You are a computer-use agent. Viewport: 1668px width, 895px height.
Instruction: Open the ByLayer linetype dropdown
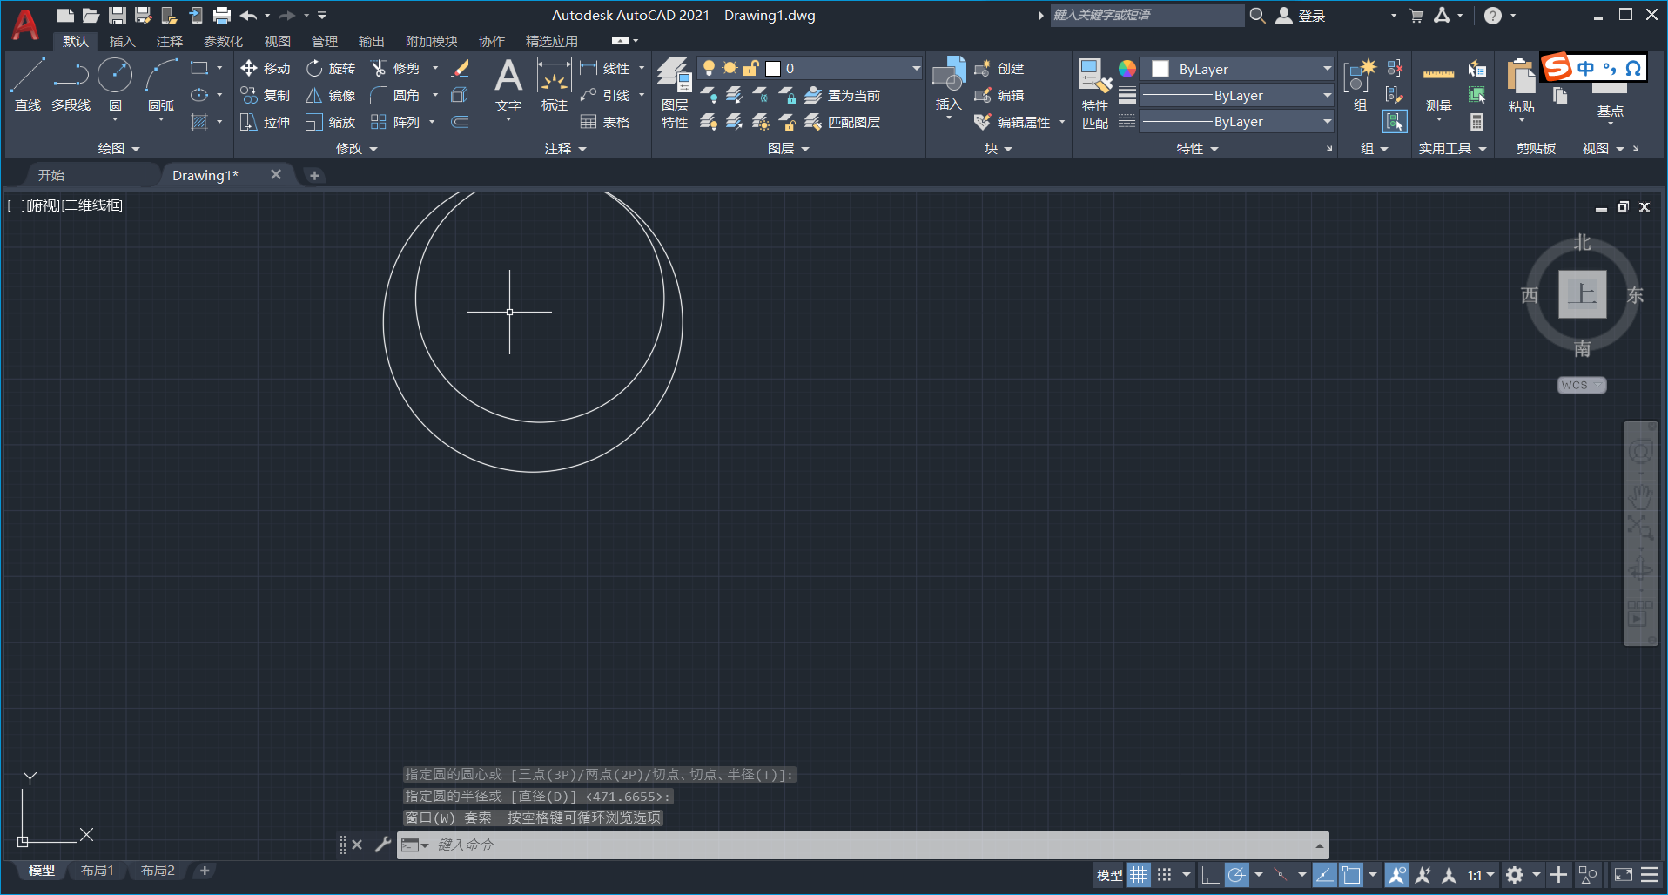click(1327, 121)
